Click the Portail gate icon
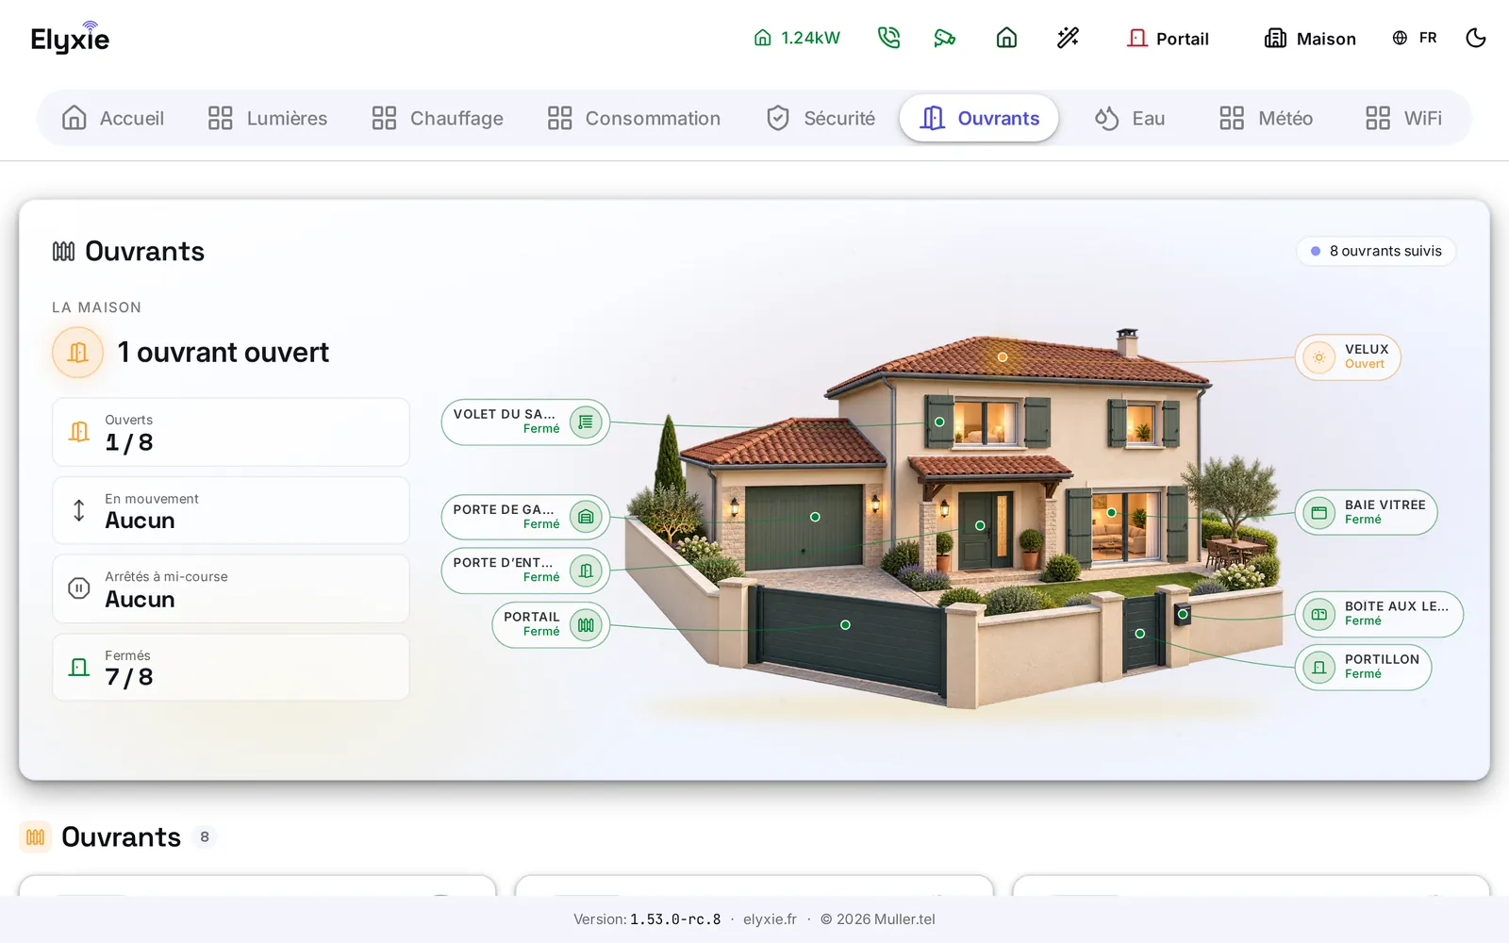Image resolution: width=1509 pixels, height=943 pixels. pyautogui.click(x=586, y=624)
